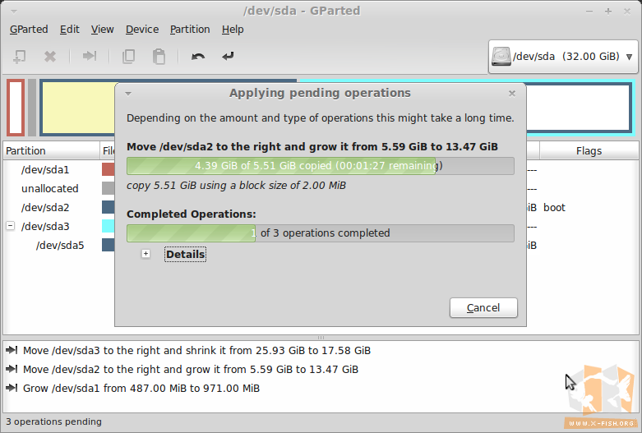Open the GParted menu
Image resolution: width=642 pixels, height=433 pixels.
29,30
